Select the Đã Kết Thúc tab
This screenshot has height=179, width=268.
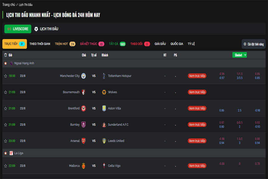pos(92,44)
